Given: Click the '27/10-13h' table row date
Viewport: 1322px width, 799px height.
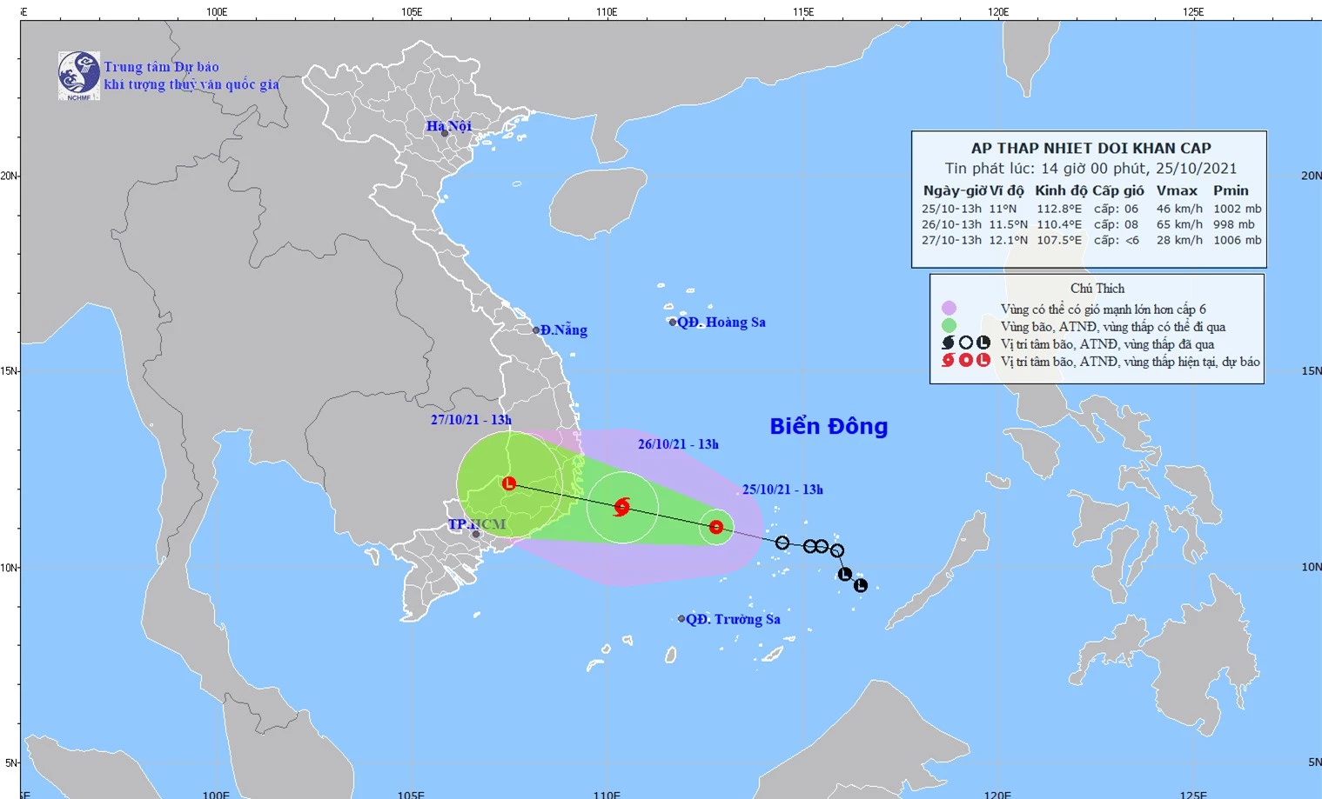Looking at the screenshot, I should click(951, 240).
